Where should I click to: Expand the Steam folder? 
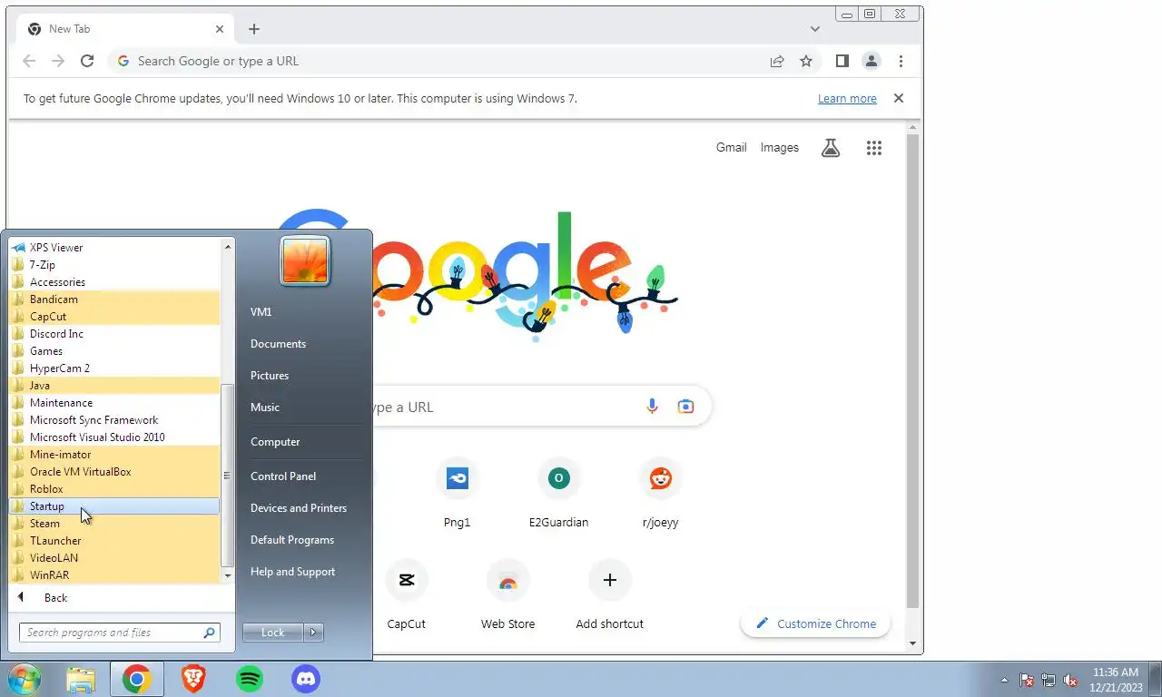tap(114, 524)
